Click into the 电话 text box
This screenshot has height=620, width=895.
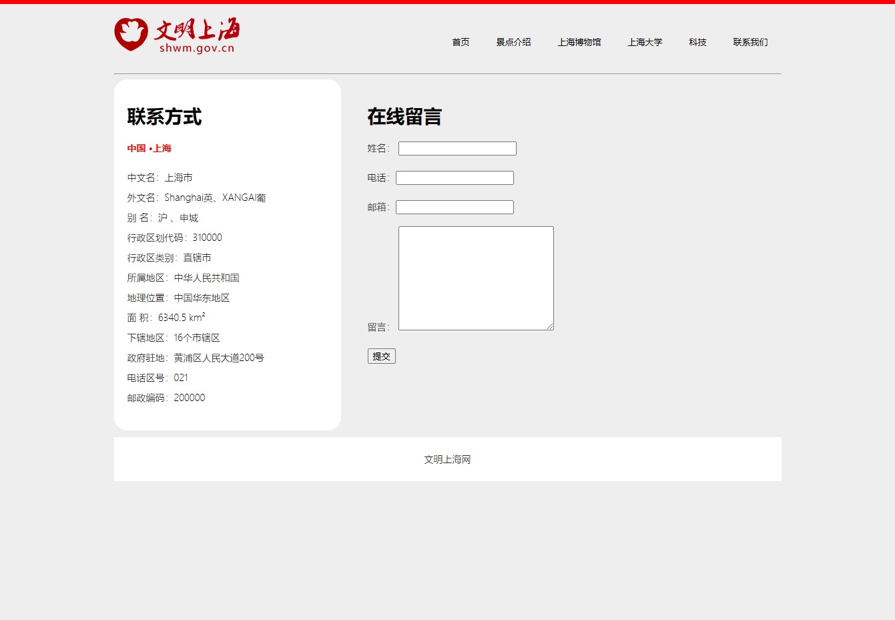455,178
